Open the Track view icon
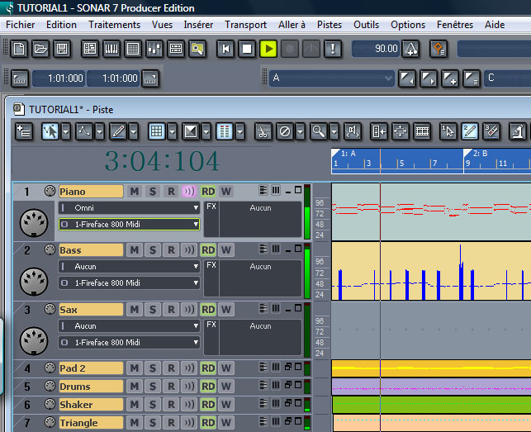Viewport: 531px width, 432px height. [x=90, y=49]
